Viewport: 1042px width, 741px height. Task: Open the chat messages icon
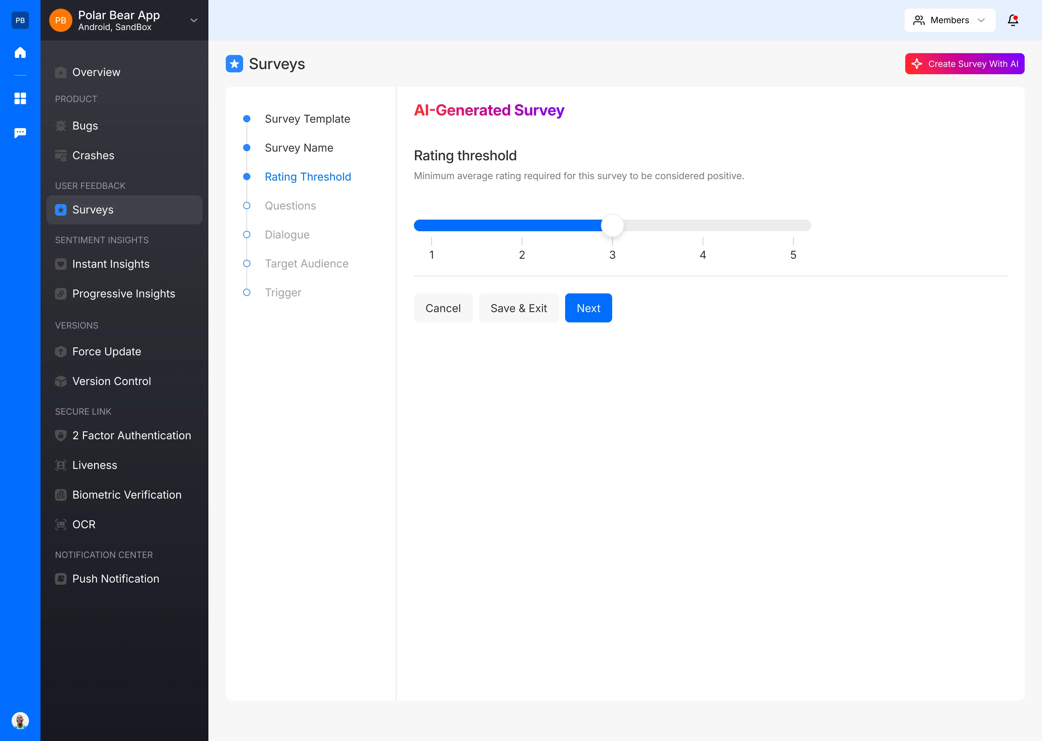(20, 133)
